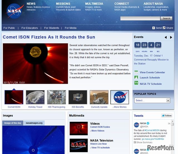Open the Missions menu

(63, 4)
